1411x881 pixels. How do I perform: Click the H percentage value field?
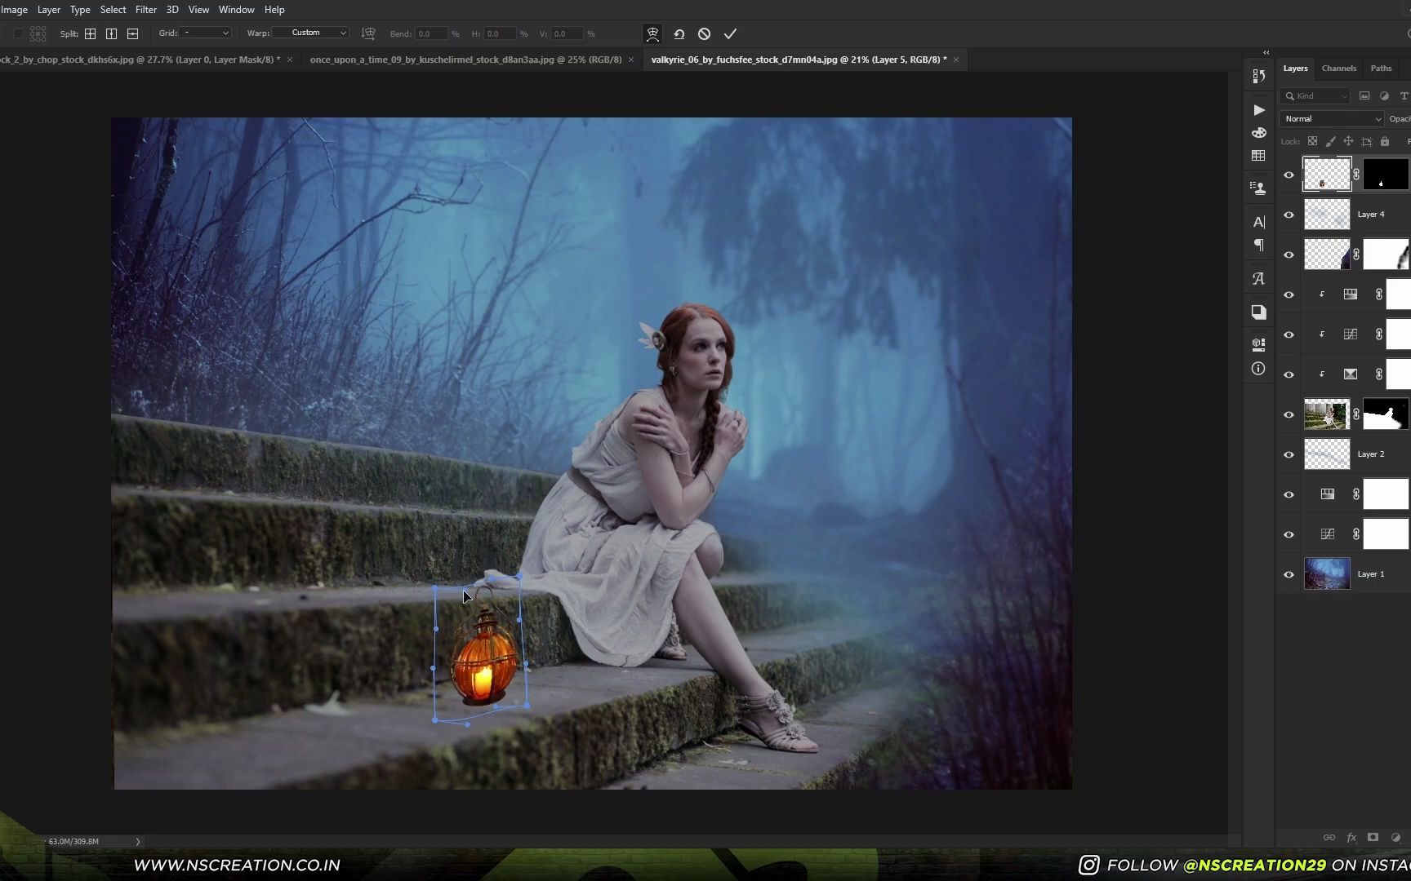coord(500,33)
